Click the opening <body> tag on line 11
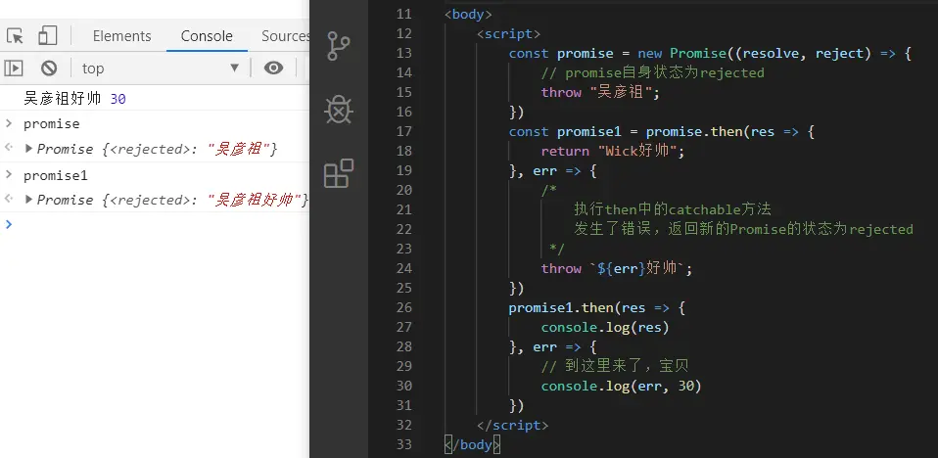 pos(468,15)
